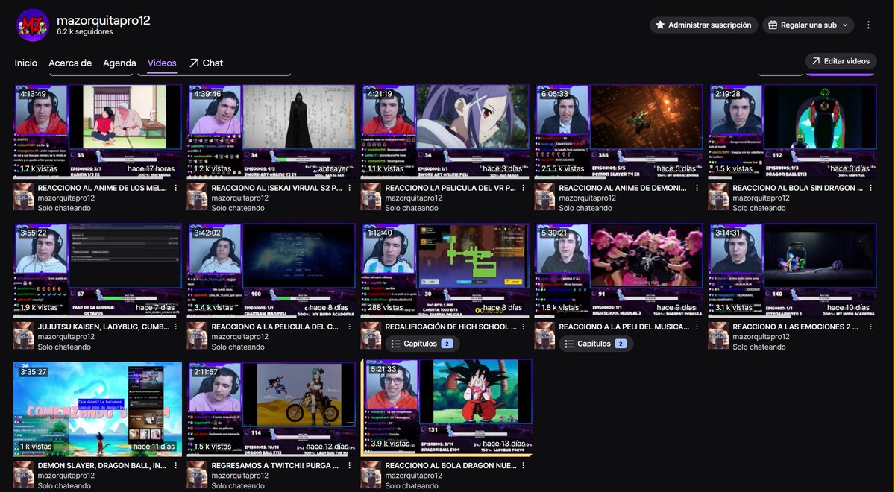Play the 3:42:02 video thumbnail
This screenshot has height=492, width=895.
pos(271,270)
